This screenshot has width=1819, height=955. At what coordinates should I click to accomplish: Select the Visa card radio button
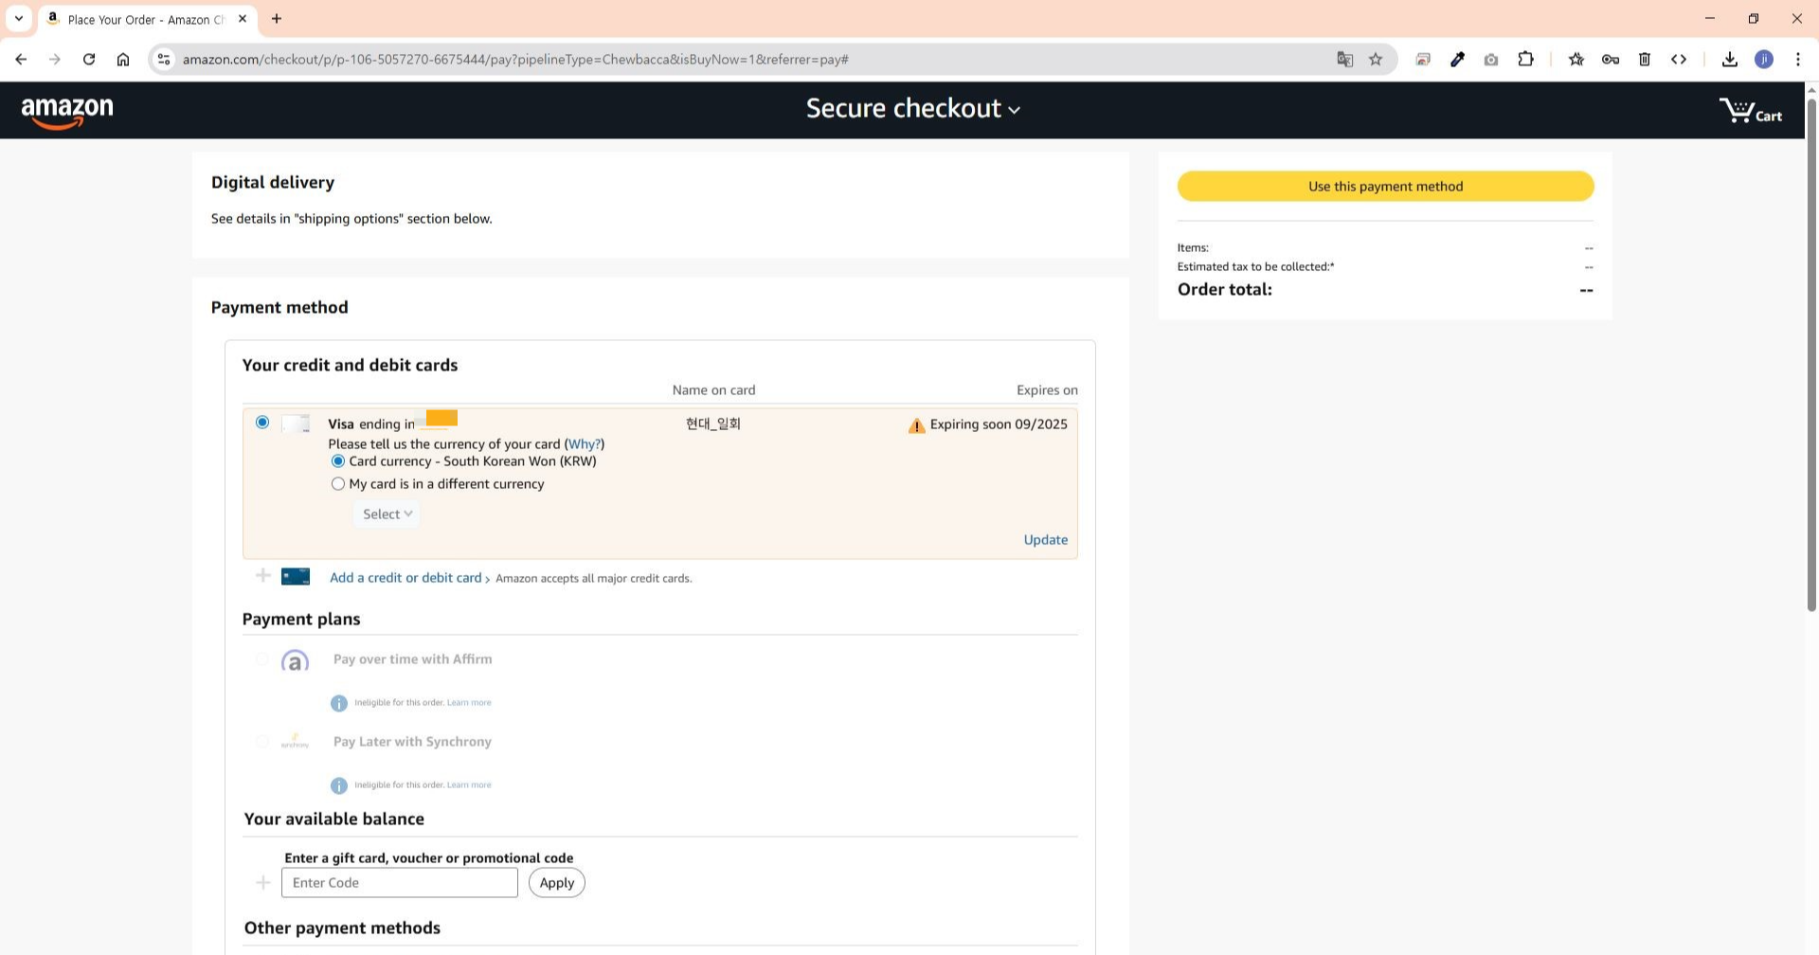click(x=262, y=423)
